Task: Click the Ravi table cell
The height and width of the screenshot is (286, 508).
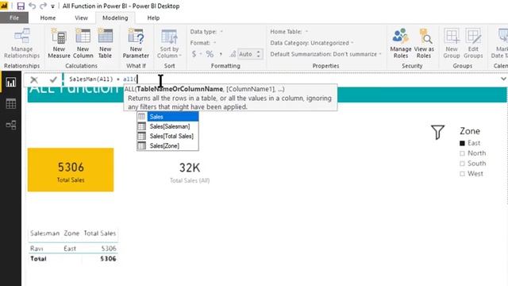Action: point(37,249)
